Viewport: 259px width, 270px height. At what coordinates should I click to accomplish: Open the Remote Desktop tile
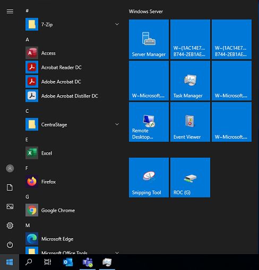[x=149, y=122]
